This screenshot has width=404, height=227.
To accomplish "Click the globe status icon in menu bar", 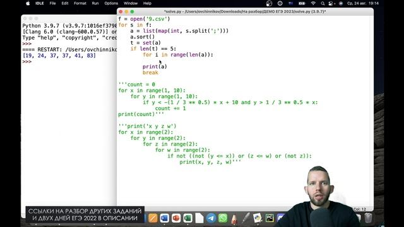I will click(x=269, y=3).
